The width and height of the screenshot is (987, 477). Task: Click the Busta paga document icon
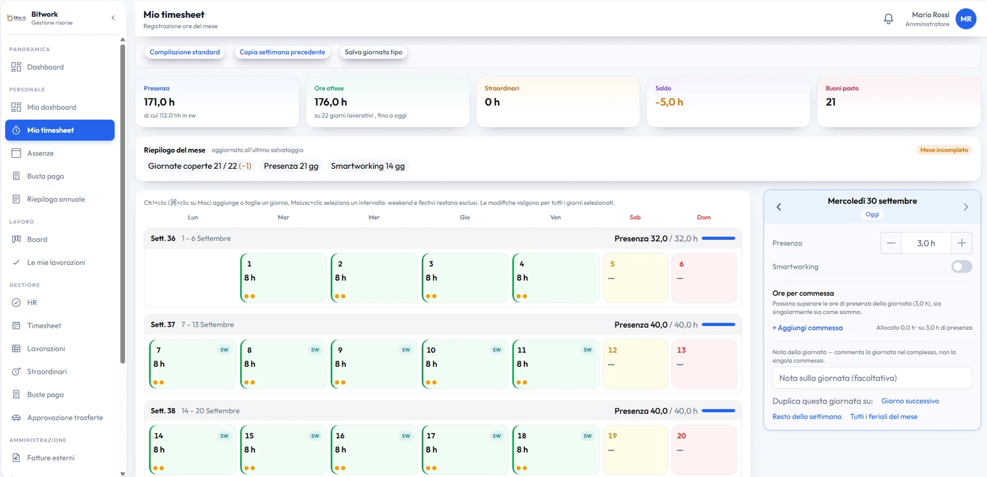click(x=16, y=176)
